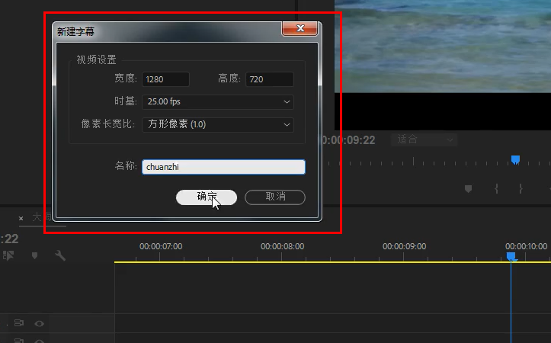Click the timeline blue playhead handle

point(511,257)
